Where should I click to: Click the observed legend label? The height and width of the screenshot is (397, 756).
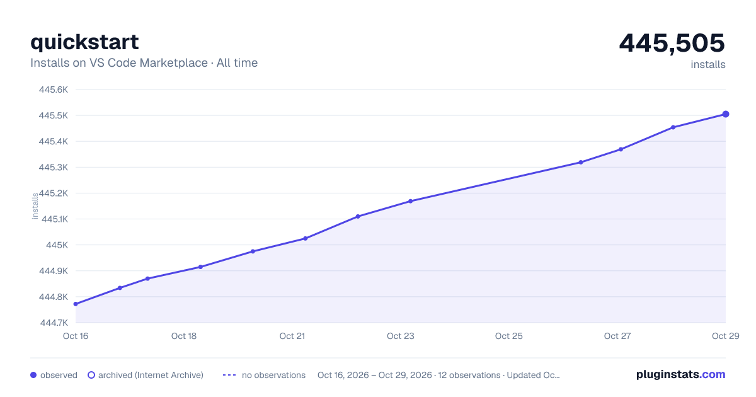point(59,375)
